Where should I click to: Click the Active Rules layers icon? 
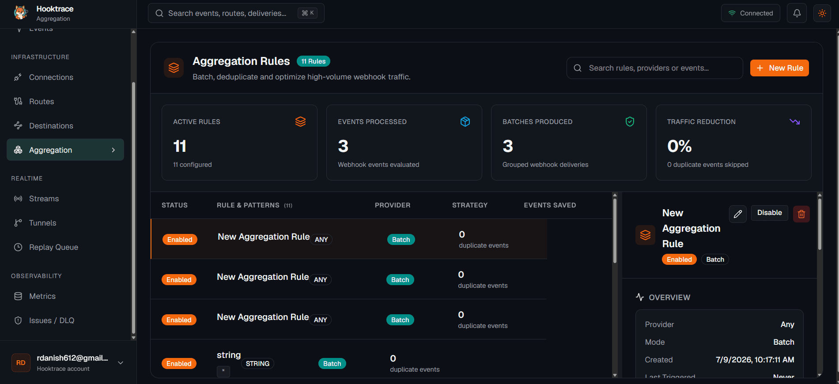pyautogui.click(x=301, y=122)
